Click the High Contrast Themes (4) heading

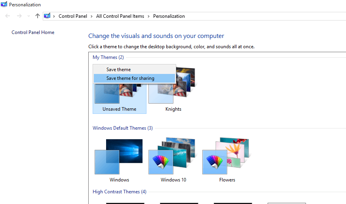click(x=120, y=192)
